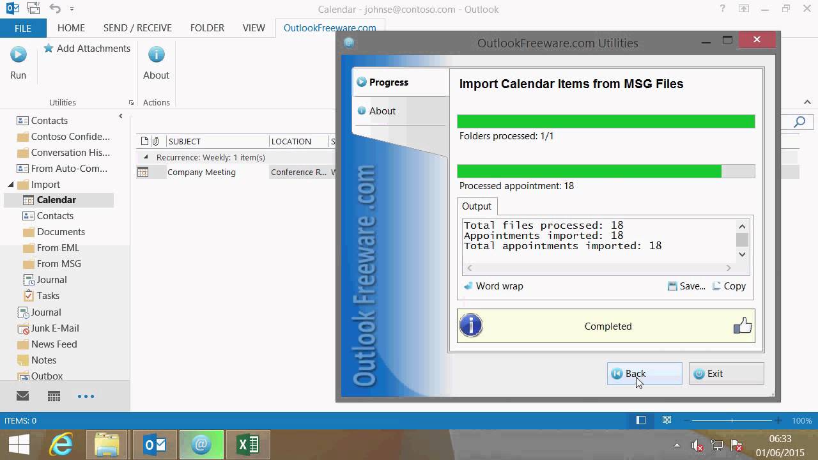
Task: Select Documents folder under Import
Action: click(61, 232)
